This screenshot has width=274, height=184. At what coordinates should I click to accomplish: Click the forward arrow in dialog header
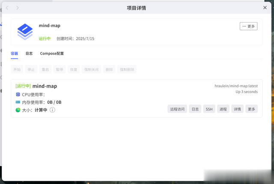18,8
